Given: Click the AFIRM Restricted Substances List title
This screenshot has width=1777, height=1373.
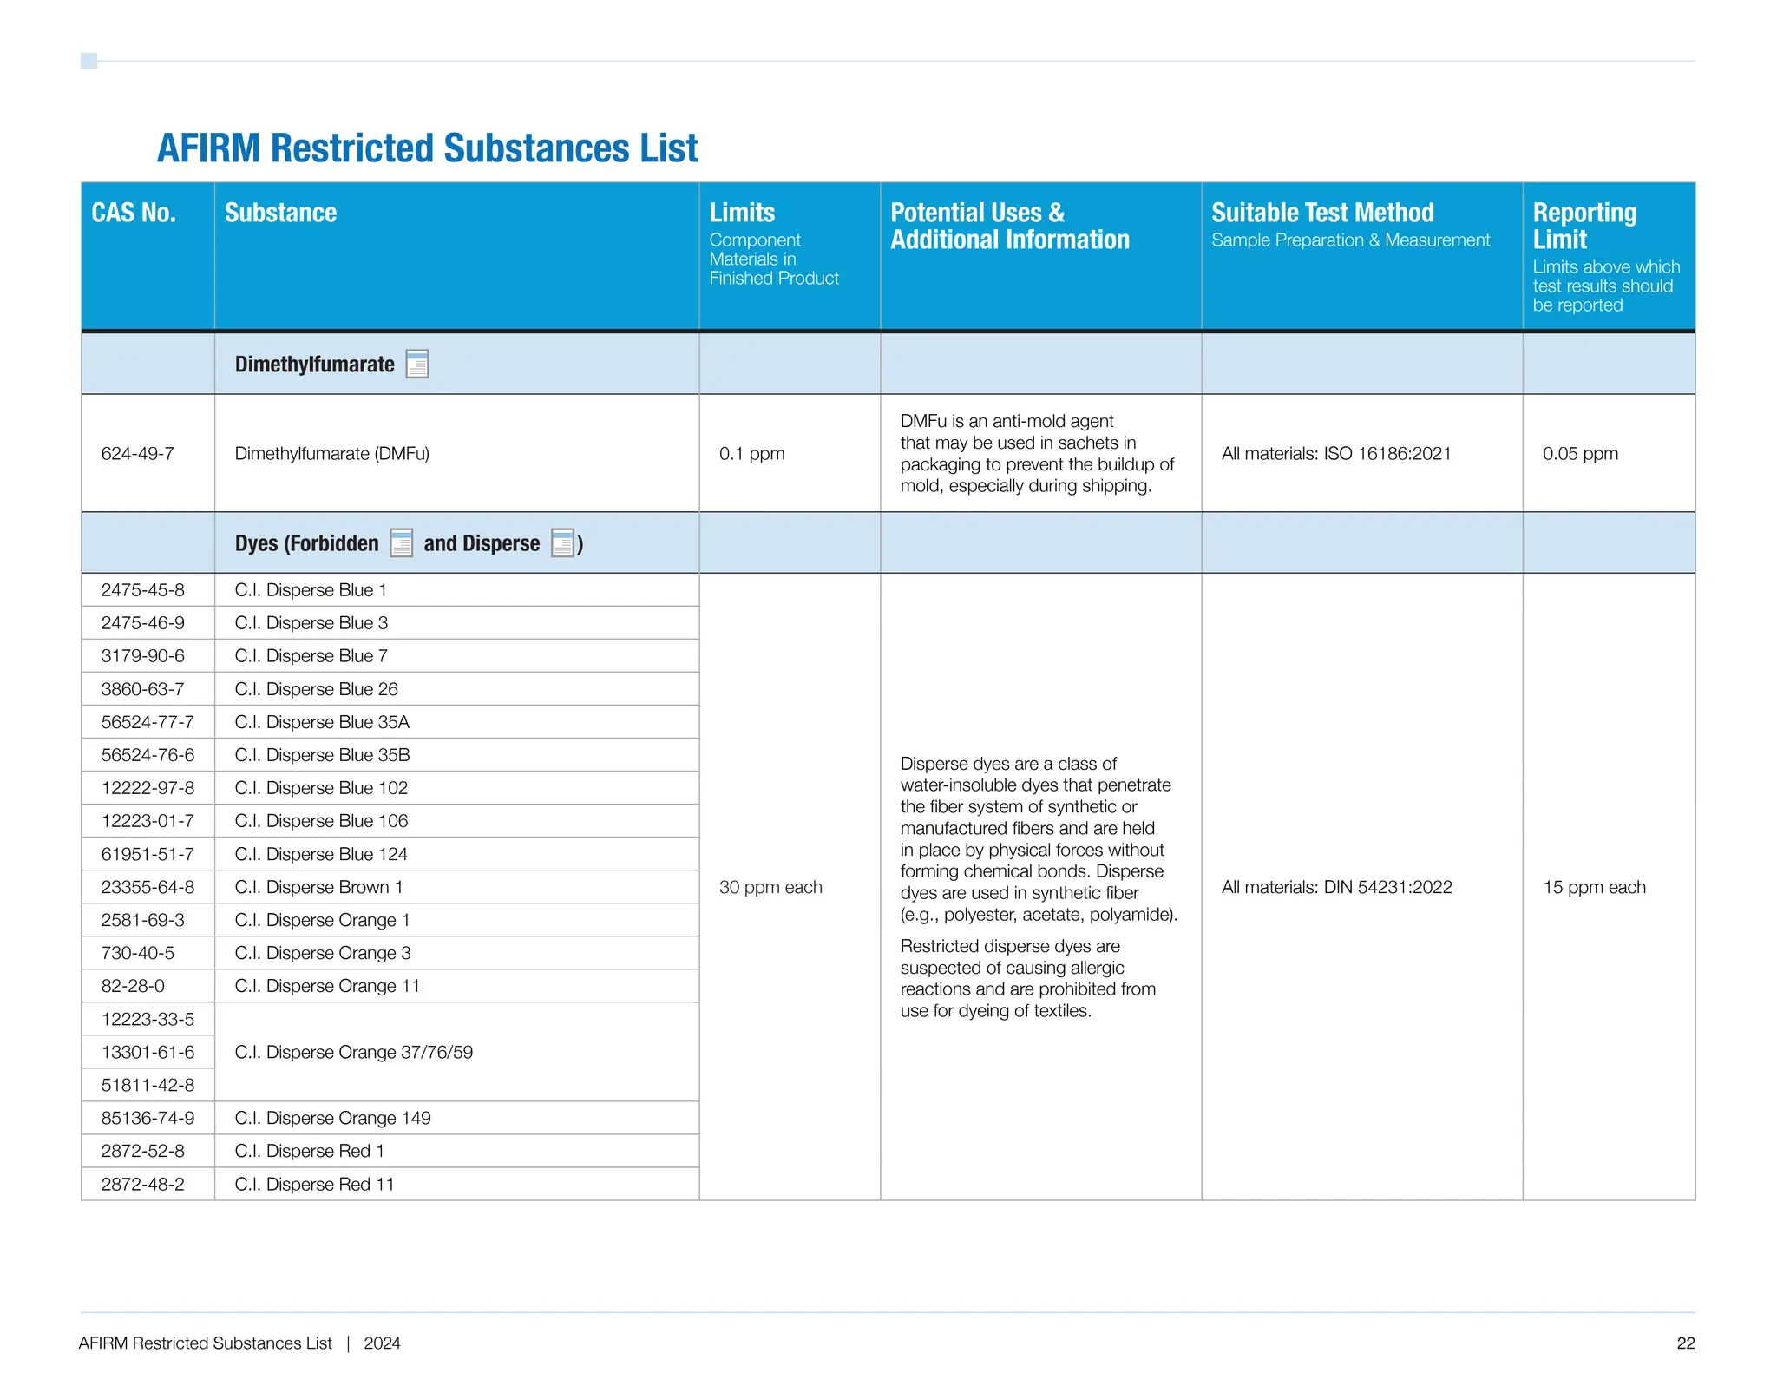Looking at the screenshot, I should click(427, 148).
